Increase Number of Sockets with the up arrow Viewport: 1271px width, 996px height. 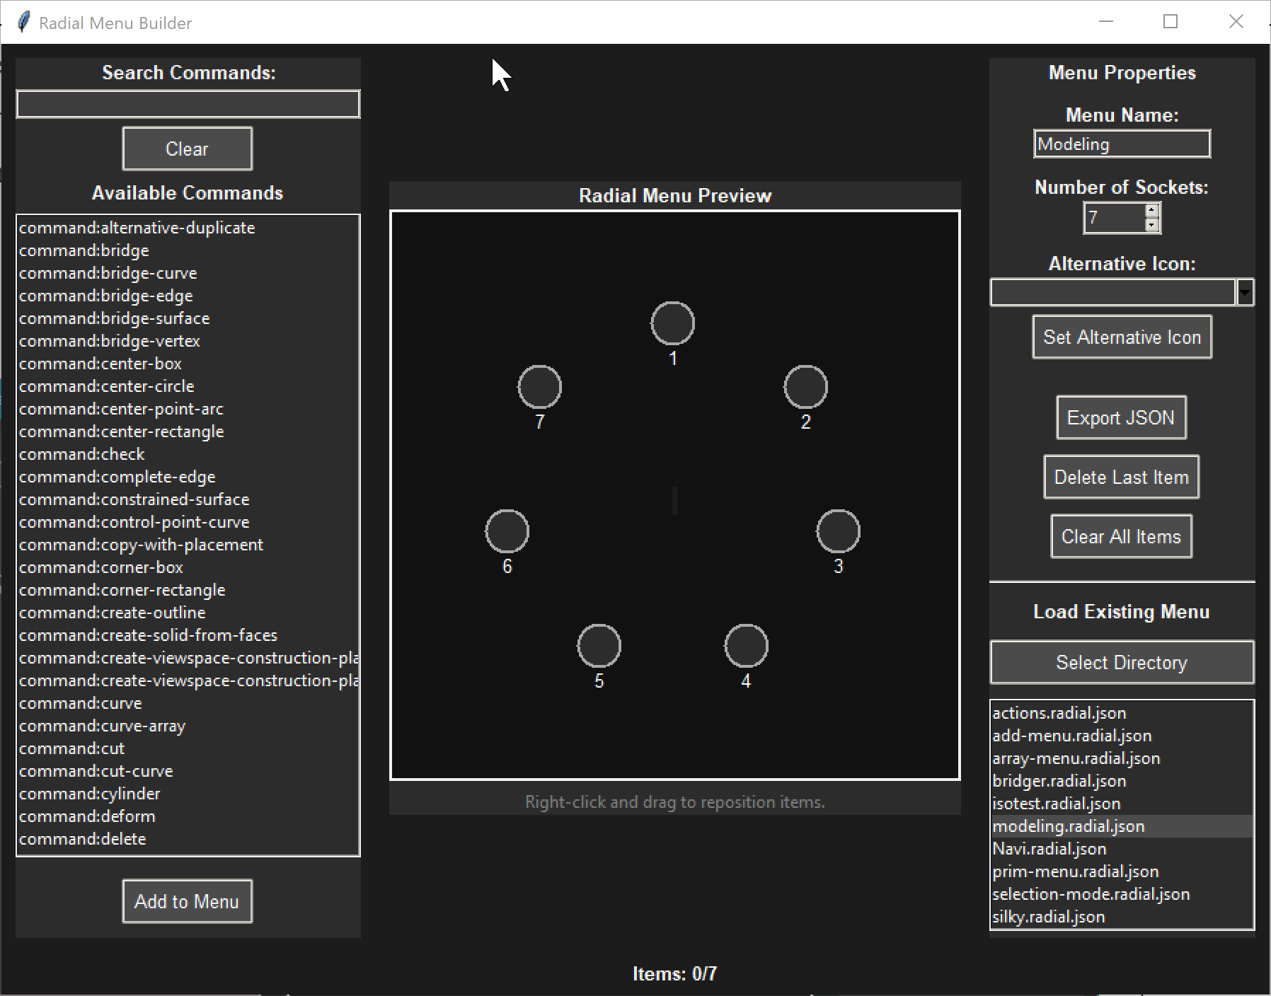1152,211
